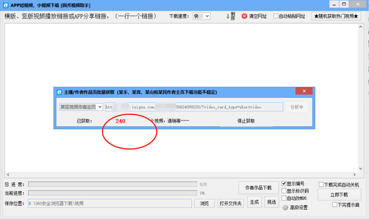Enable the 自动粘贴网址 checkbox
The height and width of the screenshot is (219, 369).
point(276,16)
